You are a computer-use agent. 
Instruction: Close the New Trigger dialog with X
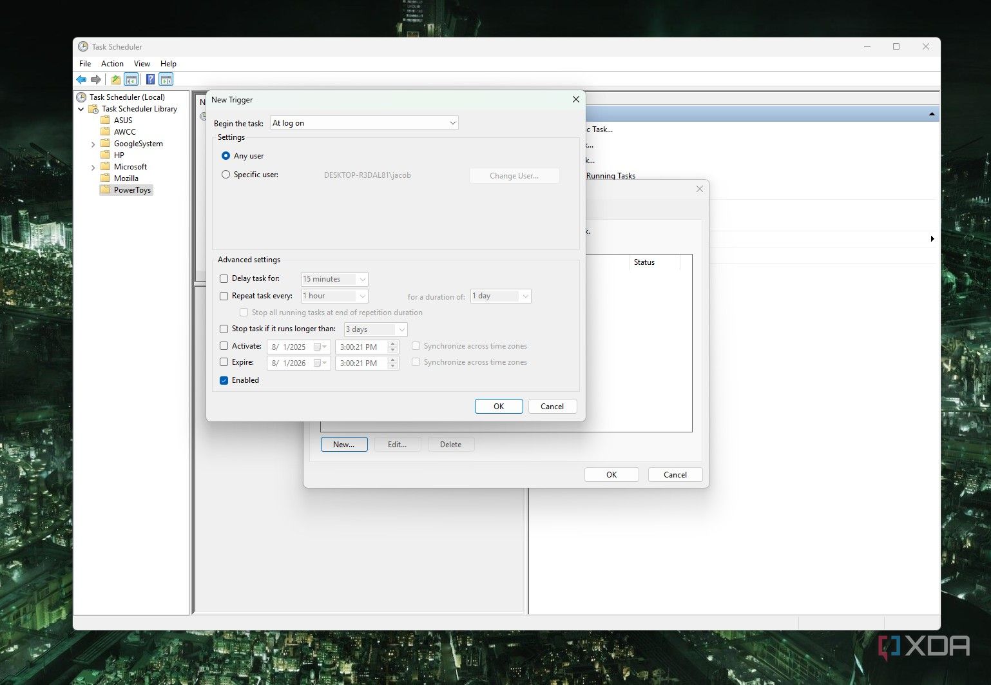pyautogui.click(x=576, y=99)
